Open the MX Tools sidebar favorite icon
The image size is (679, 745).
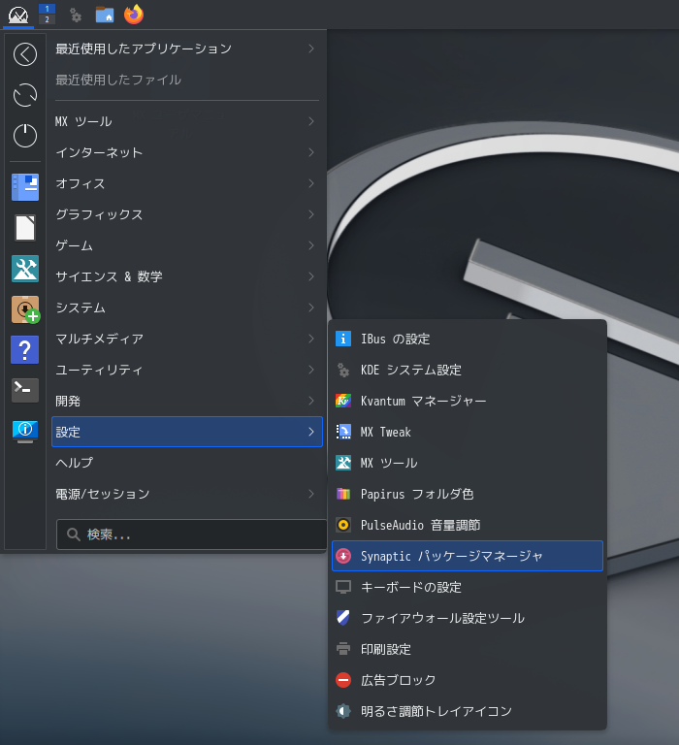[25, 269]
